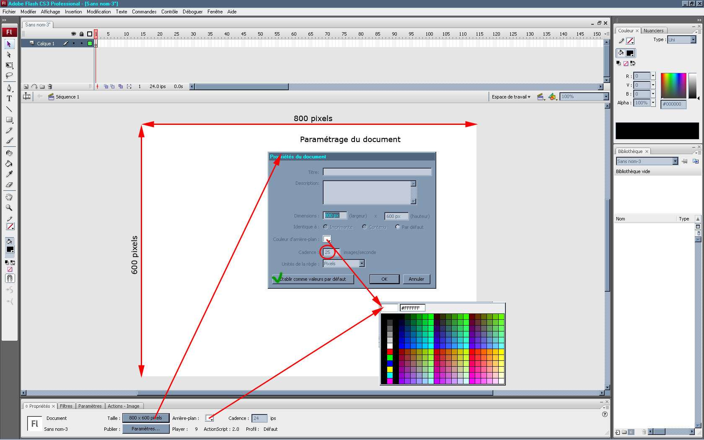The image size is (704, 440).
Task: Open the V value slider arrow
Action: [x=653, y=85]
